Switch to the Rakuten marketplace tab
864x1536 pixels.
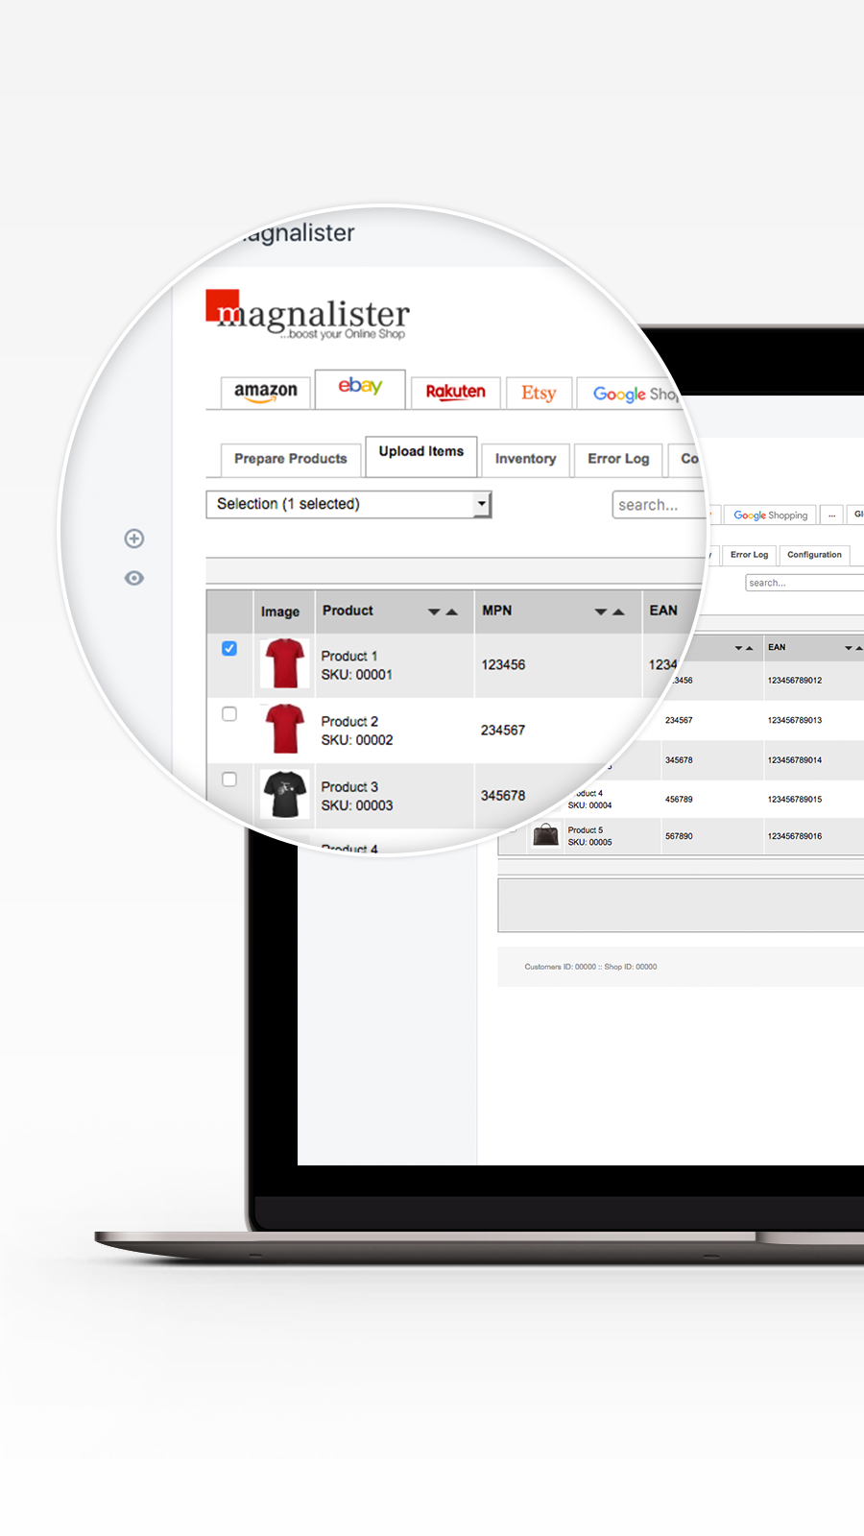[x=456, y=392]
